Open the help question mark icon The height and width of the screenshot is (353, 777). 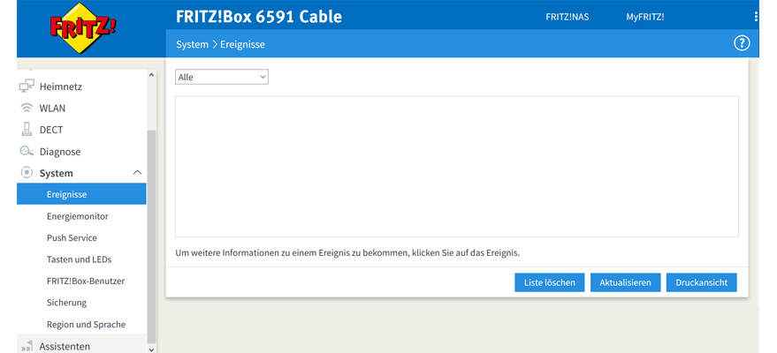click(x=742, y=43)
